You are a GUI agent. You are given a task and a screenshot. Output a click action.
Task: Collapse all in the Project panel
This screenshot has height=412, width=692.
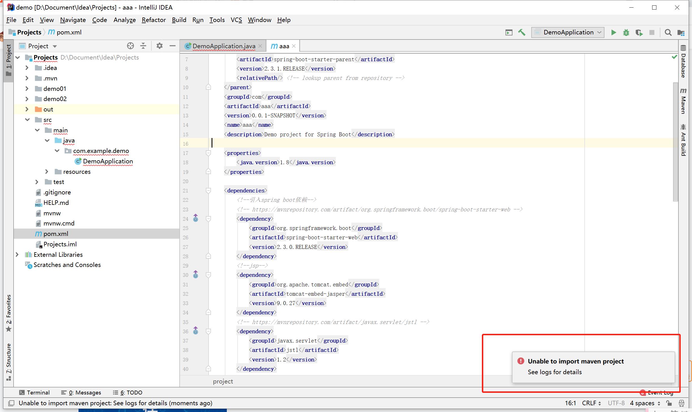143,46
